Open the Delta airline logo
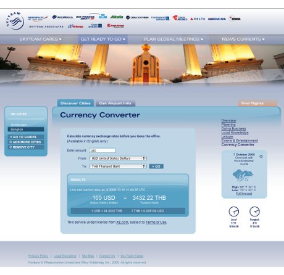The height and width of the screenshot is (275, 284). point(198,18)
